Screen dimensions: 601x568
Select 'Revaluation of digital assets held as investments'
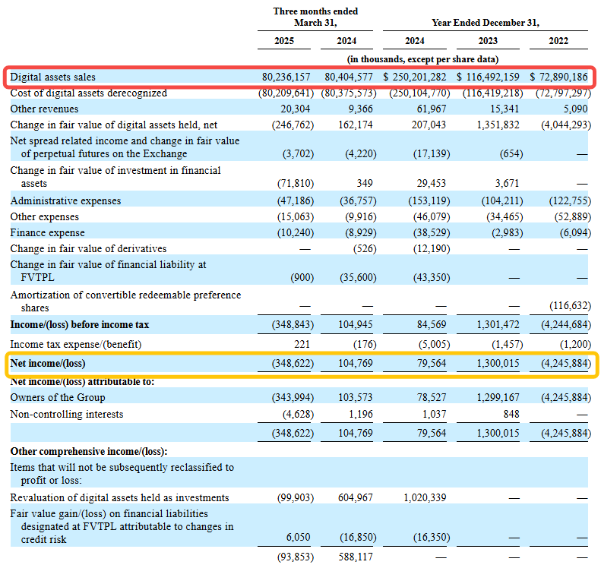(x=119, y=498)
